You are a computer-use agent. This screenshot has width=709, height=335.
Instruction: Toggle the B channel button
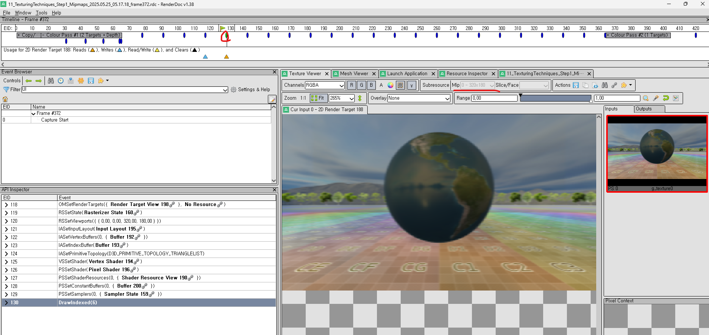pos(371,85)
